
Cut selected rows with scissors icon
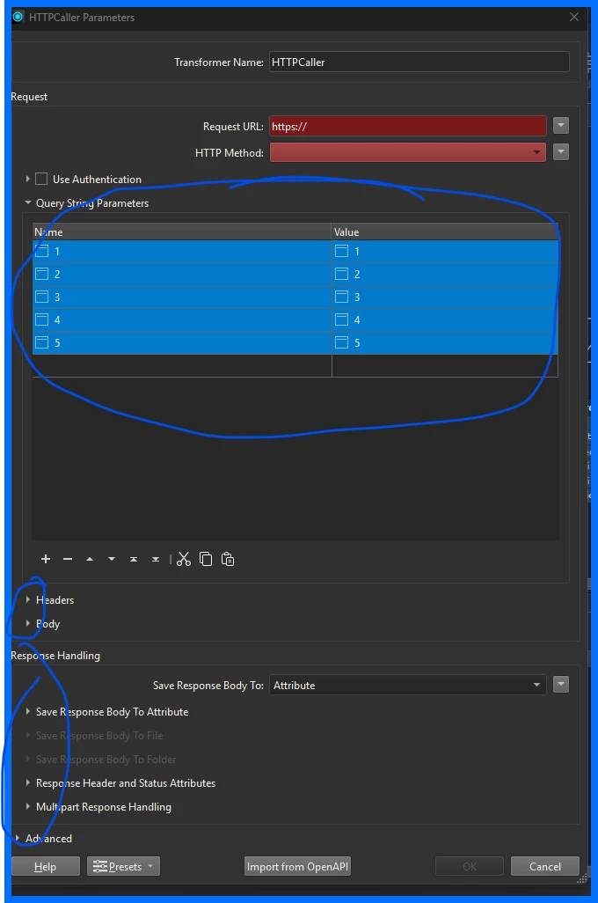tap(184, 559)
